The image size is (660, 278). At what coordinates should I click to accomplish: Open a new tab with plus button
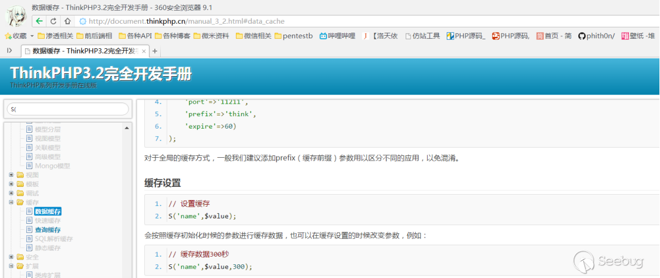(154, 51)
